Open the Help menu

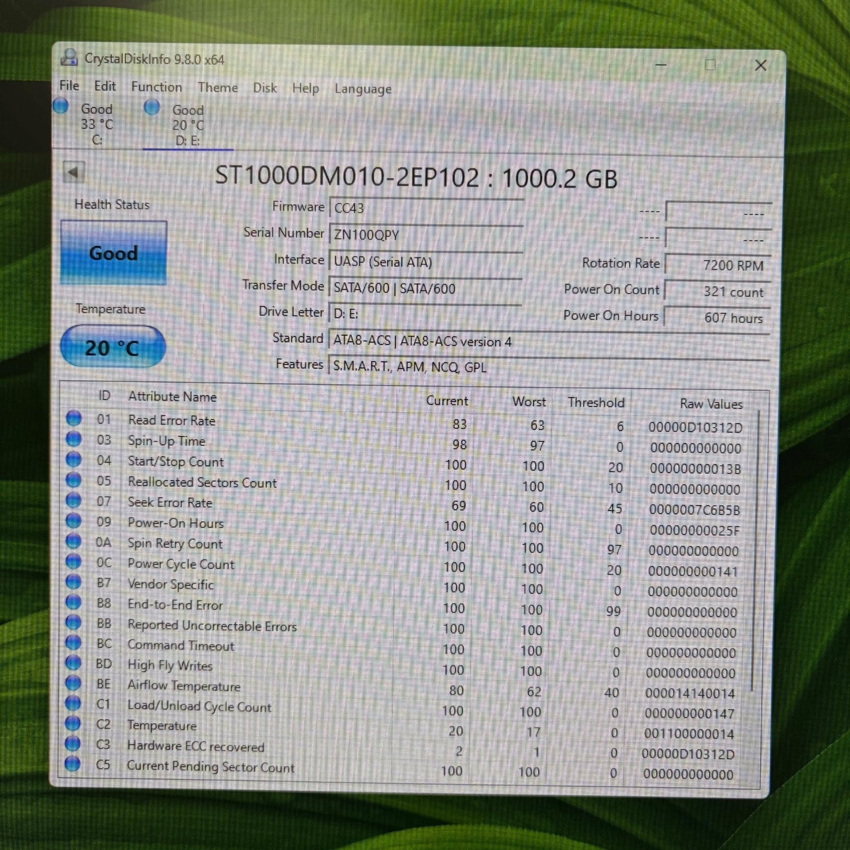pyautogui.click(x=305, y=88)
